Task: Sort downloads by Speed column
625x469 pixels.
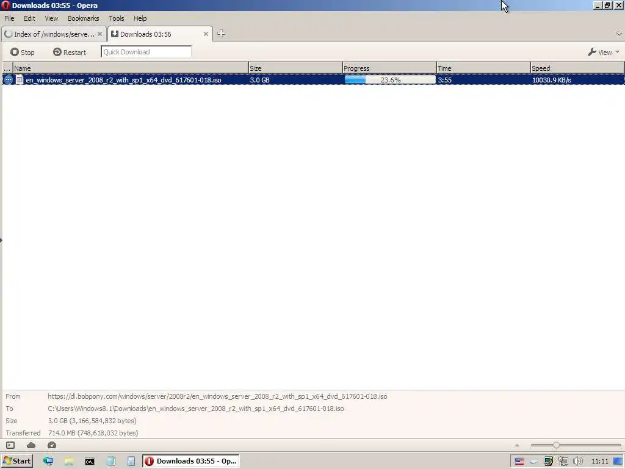Action: 577,68
